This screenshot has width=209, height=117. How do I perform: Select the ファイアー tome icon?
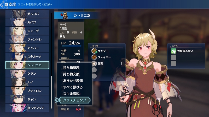[94, 57]
